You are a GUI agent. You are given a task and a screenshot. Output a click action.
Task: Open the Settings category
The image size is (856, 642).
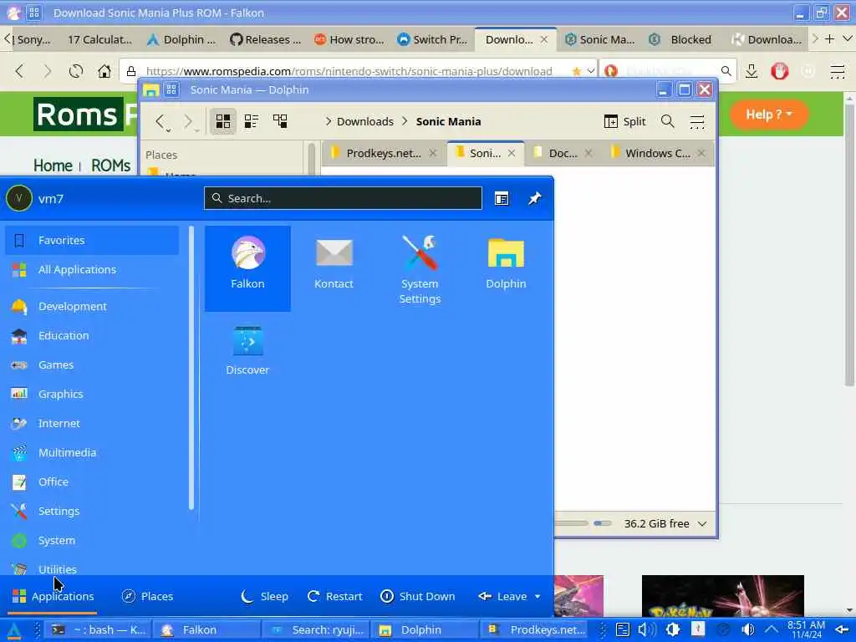tap(92, 512)
